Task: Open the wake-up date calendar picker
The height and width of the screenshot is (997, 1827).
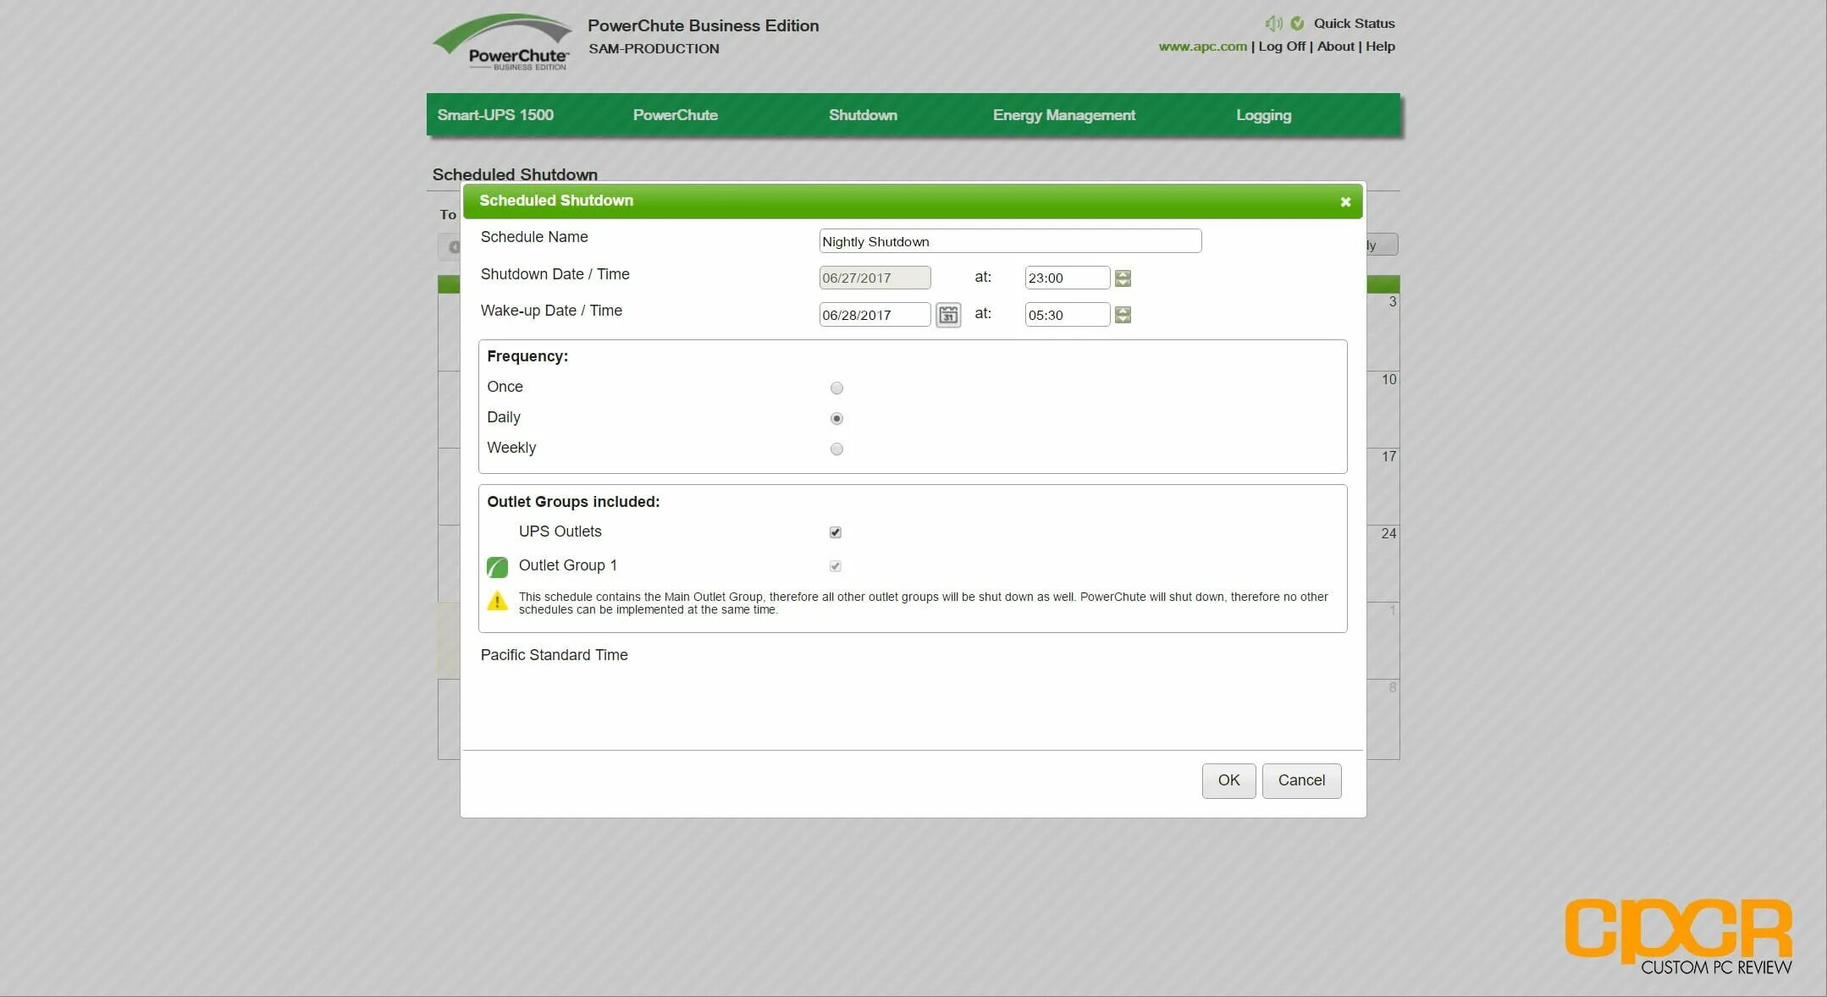Action: [x=947, y=315]
